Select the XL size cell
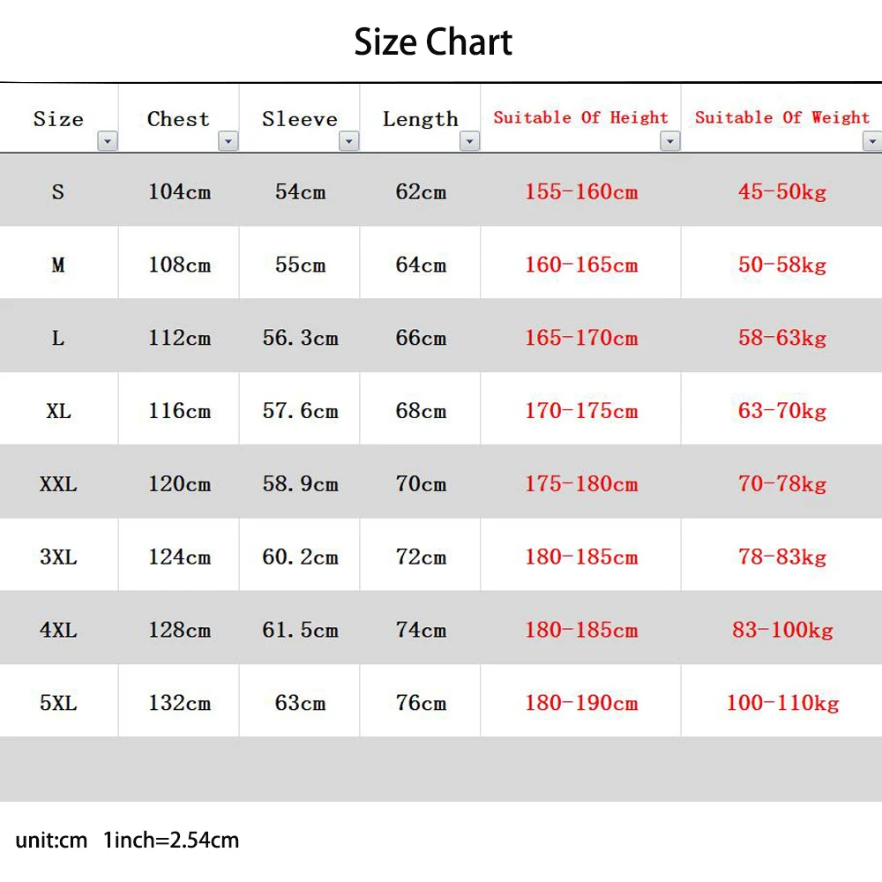 pyautogui.click(x=58, y=411)
